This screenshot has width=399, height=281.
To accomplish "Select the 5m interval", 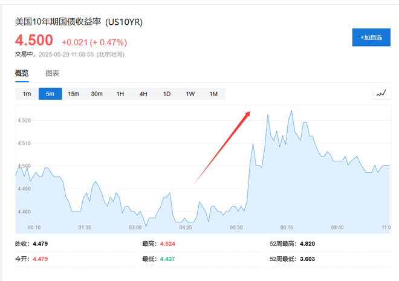I will [x=50, y=94].
